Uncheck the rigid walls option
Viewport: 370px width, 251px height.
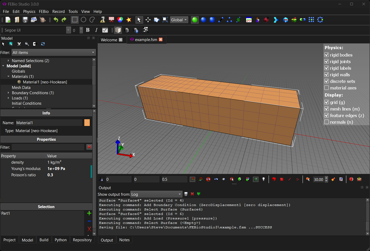[327, 74]
